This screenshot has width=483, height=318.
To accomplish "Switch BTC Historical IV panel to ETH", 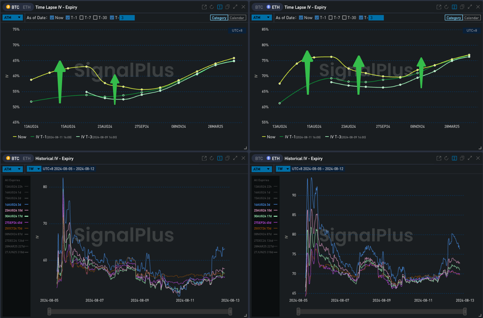I will click(x=26, y=158).
